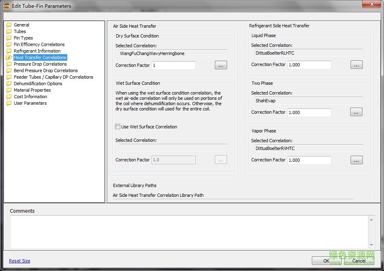Select Bend Pressure Drop Correlations item

tap(46, 71)
